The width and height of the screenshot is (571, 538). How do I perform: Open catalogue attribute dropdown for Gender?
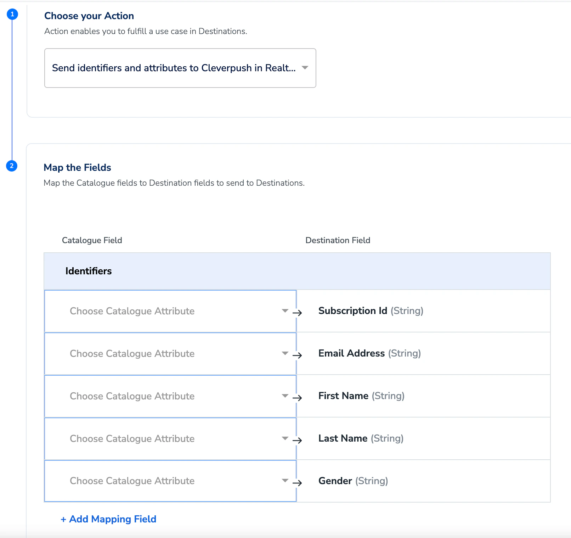pyautogui.click(x=170, y=481)
